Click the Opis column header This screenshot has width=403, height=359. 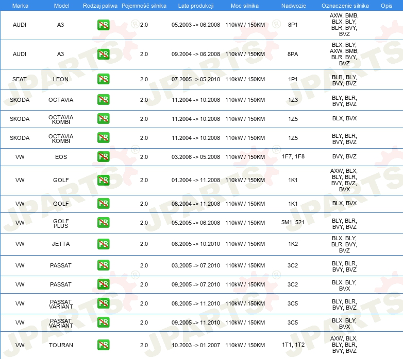(x=386, y=5)
